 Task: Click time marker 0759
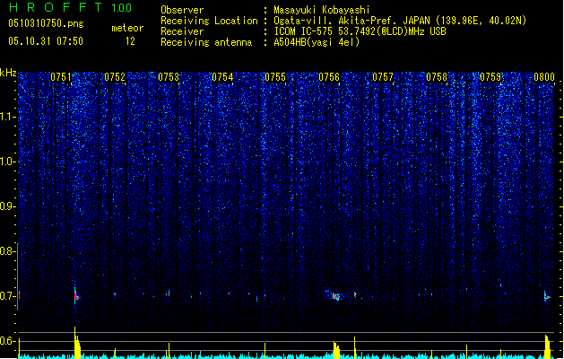(490, 77)
